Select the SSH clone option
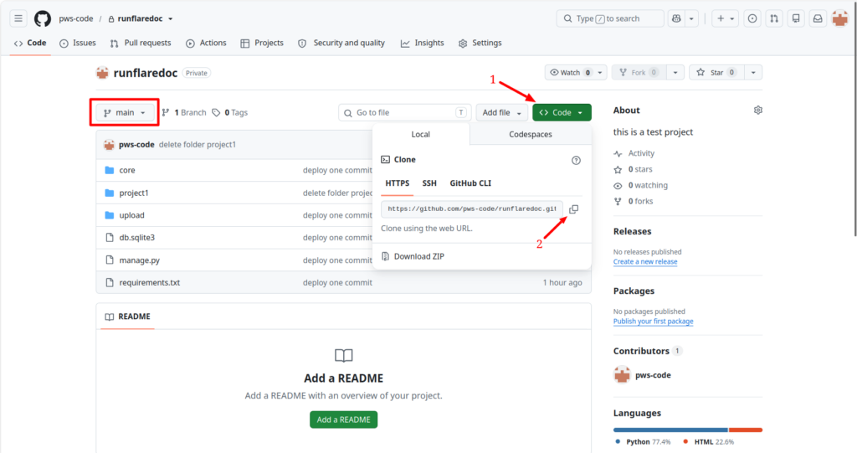Image resolution: width=857 pixels, height=453 pixels. (x=429, y=183)
